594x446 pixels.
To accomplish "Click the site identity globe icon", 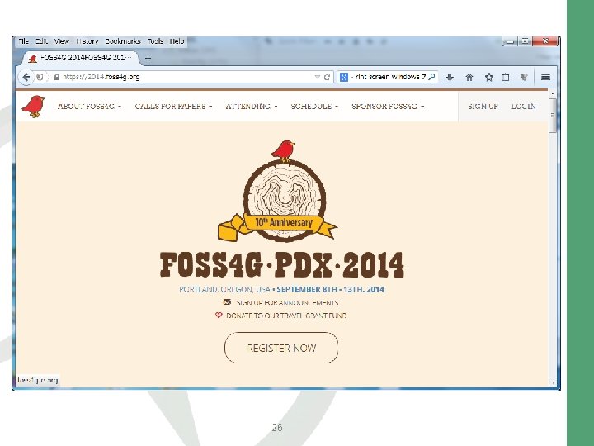I will tap(40, 77).
